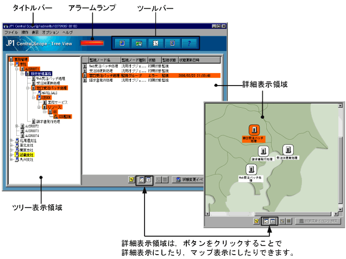Screen dimensions: 346x259
Task: Open the オプション menu
Action: tap(51, 33)
